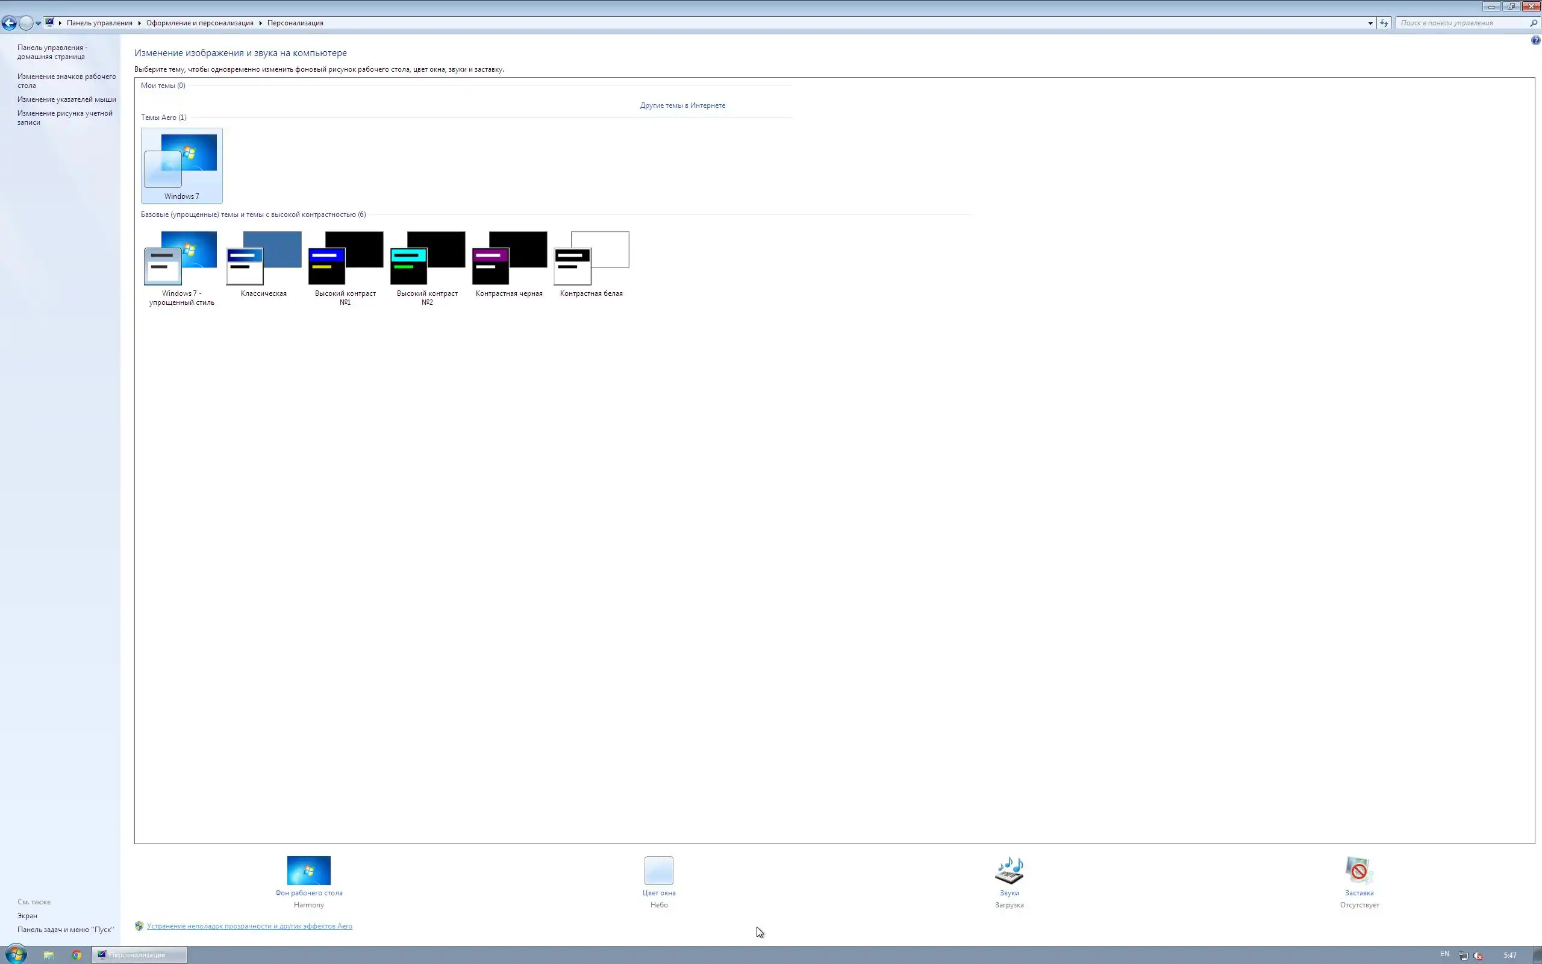Launch Chrome from the taskbar
The height and width of the screenshot is (964, 1542).
(76, 954)
